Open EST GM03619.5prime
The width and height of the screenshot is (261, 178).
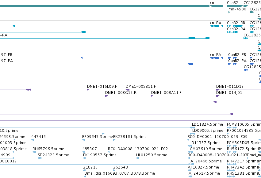point(206,149)
